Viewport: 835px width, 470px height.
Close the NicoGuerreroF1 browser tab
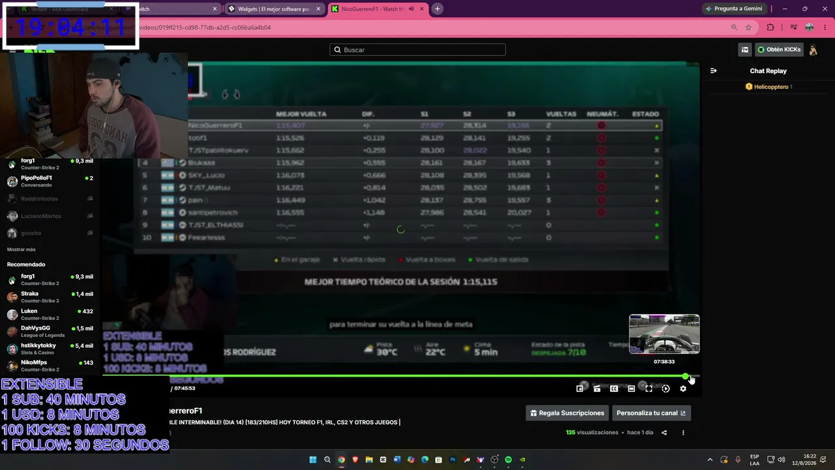point(421,8)
